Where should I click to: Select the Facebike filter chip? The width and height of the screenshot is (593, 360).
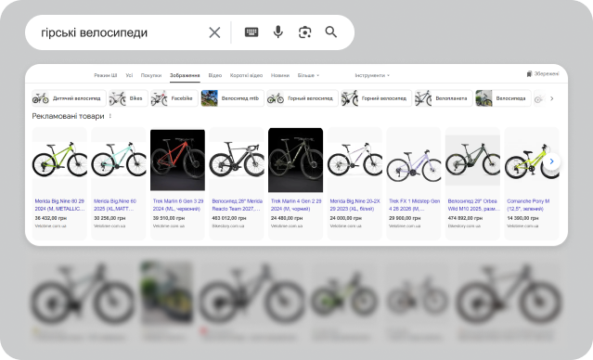174,98
